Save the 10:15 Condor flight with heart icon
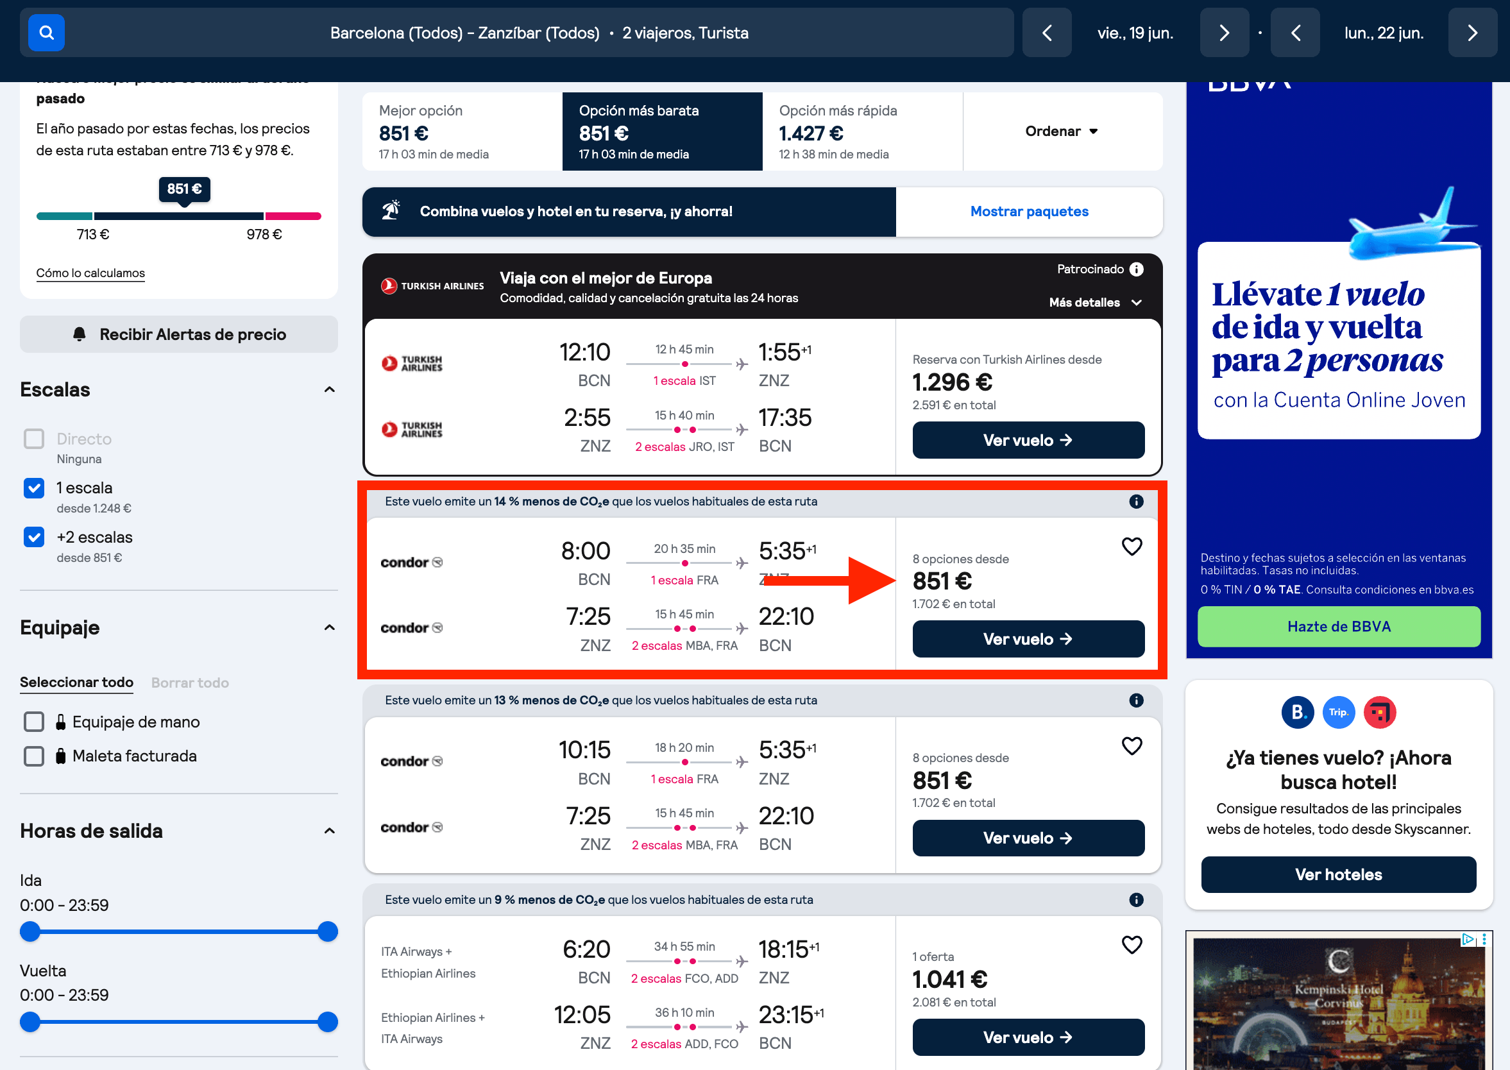1510x1070 pixels. (x=1132, y=746)
